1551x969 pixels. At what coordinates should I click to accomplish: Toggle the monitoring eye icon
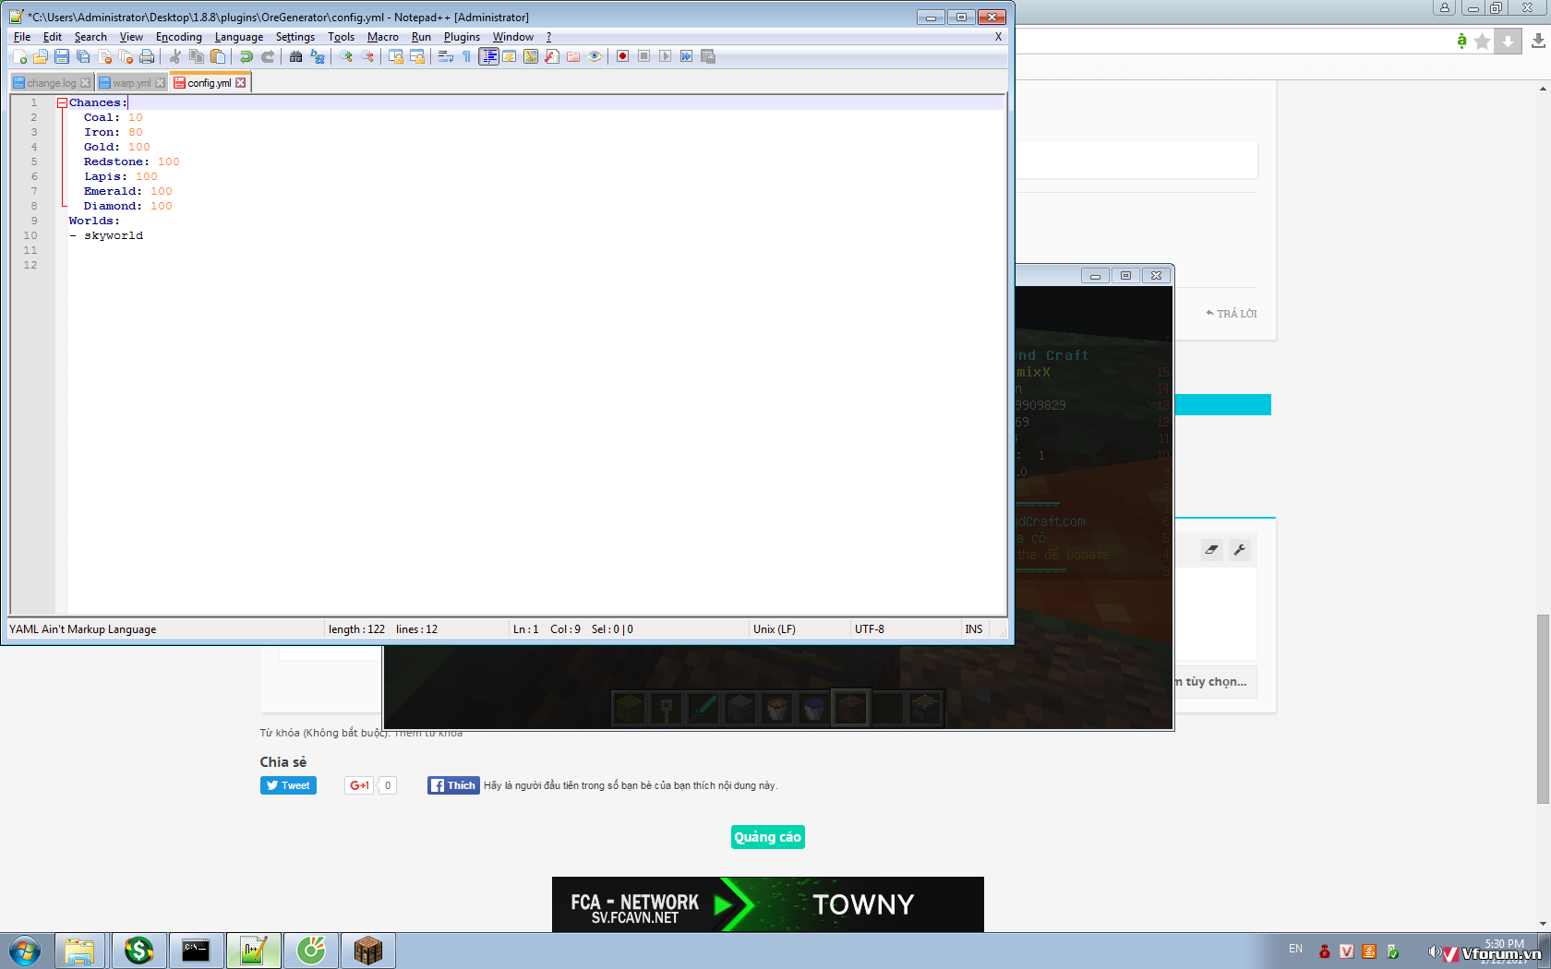click(x=595, y=56)
